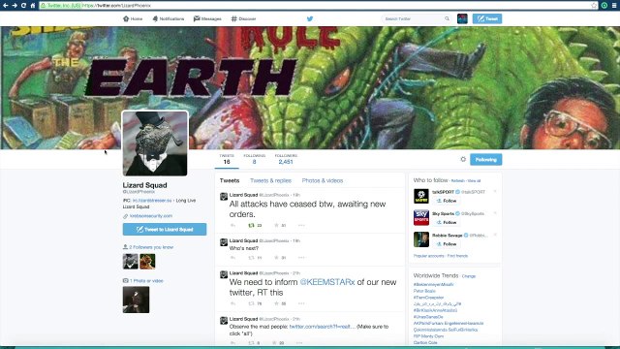Screen dimensions: 620x349
Task: Click the browser home icon
Action: click(x=33, y=5)
